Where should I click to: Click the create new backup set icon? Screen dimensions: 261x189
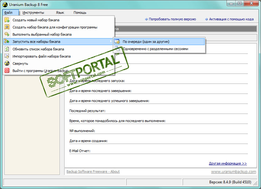[x=7, y=20]
